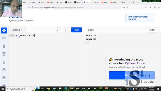Open the Firefox hamburger menu

159,7
